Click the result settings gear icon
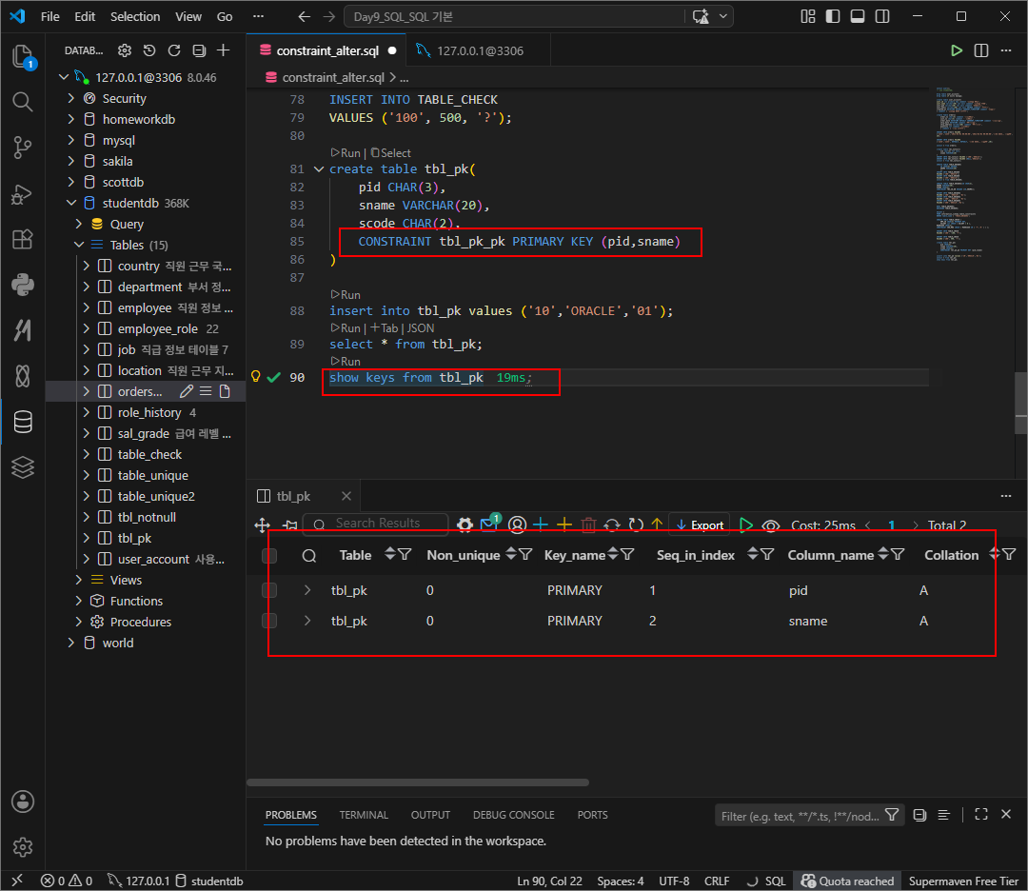The image size is (1028, 891). click(465, 525)
